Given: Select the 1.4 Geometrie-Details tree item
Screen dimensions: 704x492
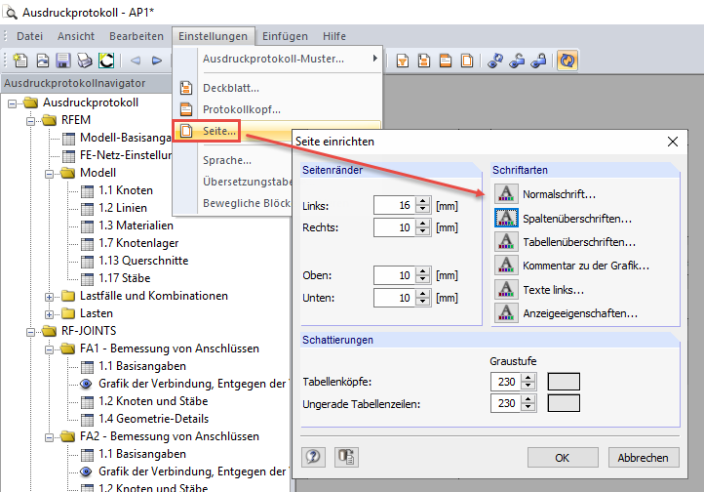Looking at the screenshot, I should click(153, 419).
